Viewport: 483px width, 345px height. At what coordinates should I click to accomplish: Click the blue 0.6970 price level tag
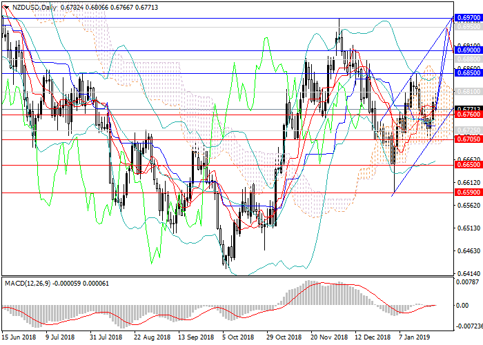[x=468, y=18]
